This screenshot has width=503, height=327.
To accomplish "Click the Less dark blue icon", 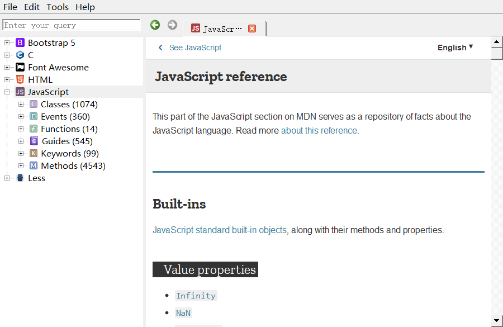I will (20, 178).
